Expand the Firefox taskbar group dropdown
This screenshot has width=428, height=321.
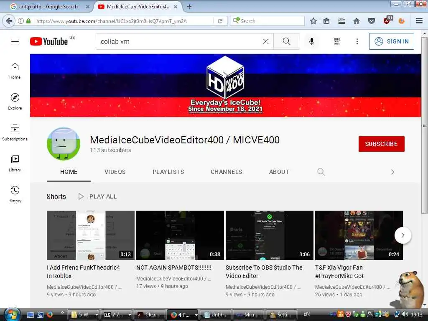pos(196,315)
